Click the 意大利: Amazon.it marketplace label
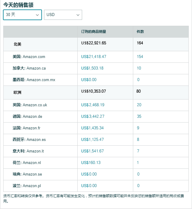The image size is (192, 209). 28,151
